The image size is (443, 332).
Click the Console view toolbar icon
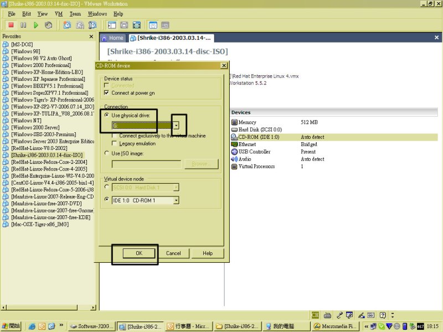(x=165, y=25)
